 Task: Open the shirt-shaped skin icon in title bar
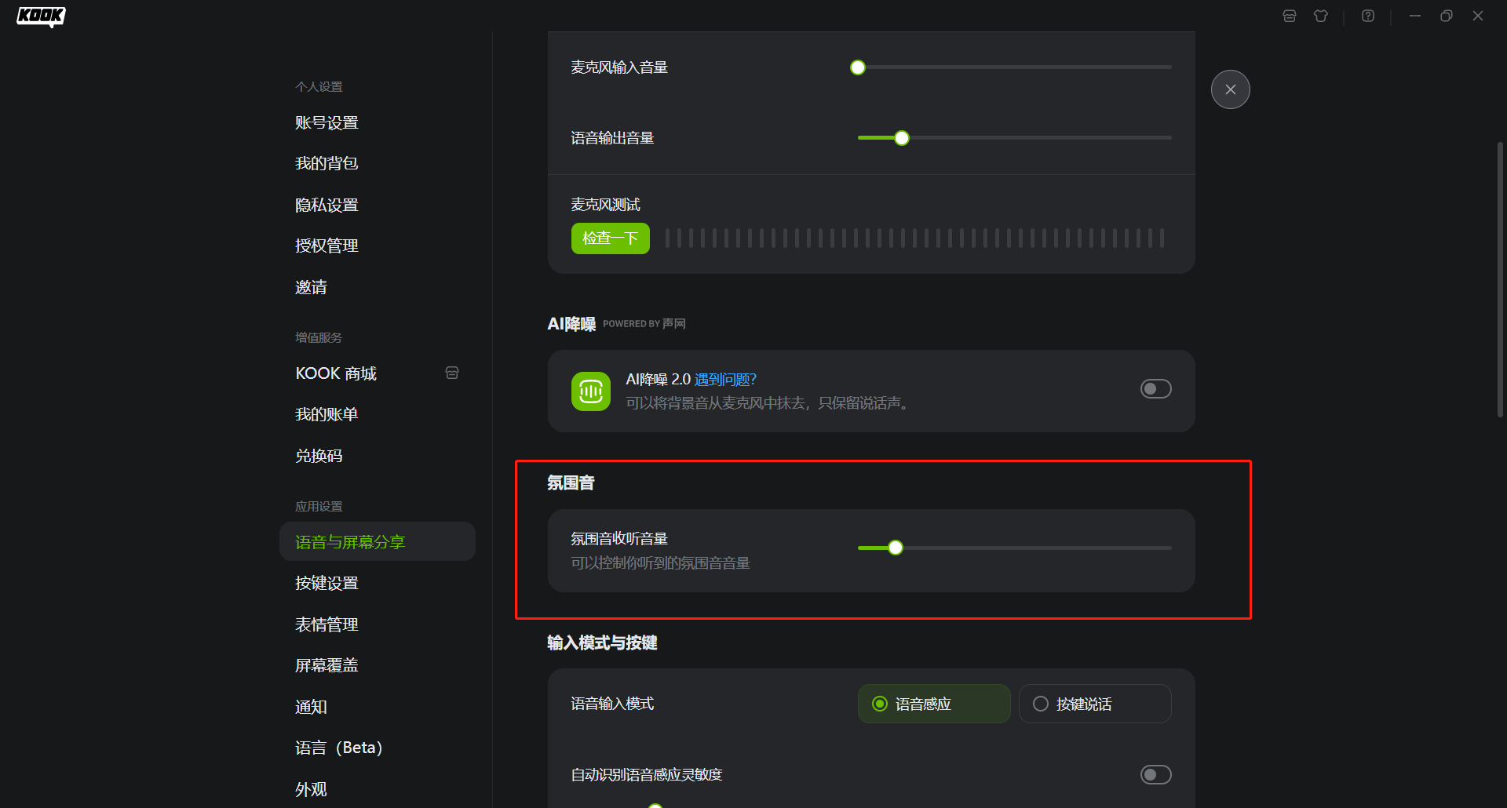point(1321,16)
